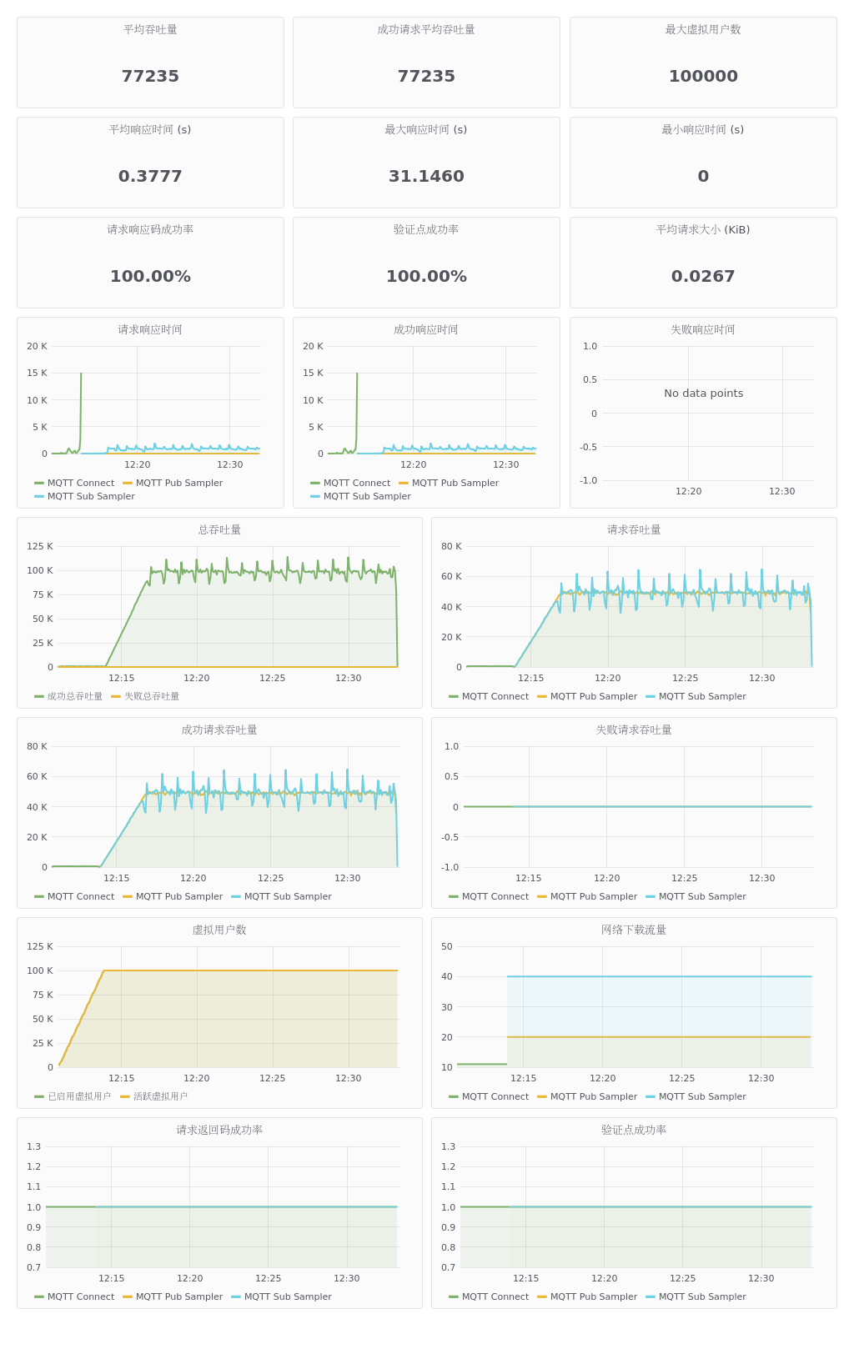The width and height of the screenshot is (854, 1359).
Task: Open the 请求吞吐量 panel title menu
Action: [x=634, y=529]
